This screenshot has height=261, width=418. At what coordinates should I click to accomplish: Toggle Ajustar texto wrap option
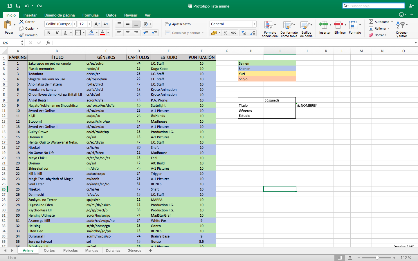(x=178, y=24)
